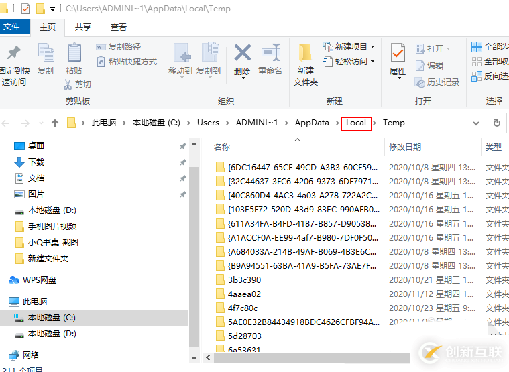
Task: Switch to 查看 view tab
Action: tap(119, 27)
